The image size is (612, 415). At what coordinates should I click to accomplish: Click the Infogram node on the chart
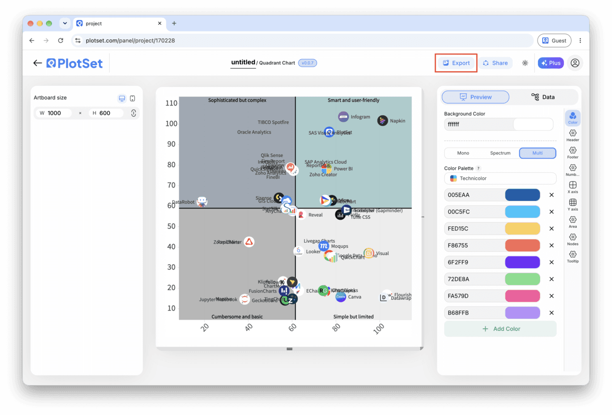(x=344, y=117)
